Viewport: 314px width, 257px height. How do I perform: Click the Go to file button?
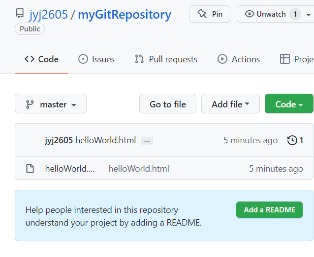[x=168, y=104]
